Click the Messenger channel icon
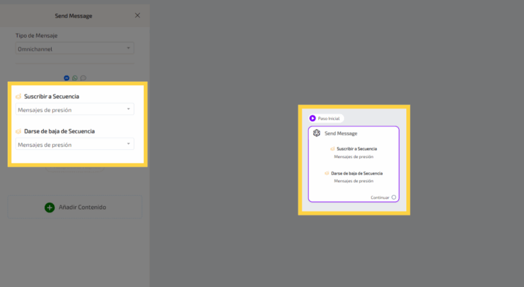Screen dimensions: 524x287 [x=67, y=78]
